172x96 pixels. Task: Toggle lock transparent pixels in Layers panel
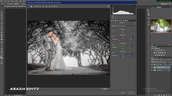tap(154, 65)
